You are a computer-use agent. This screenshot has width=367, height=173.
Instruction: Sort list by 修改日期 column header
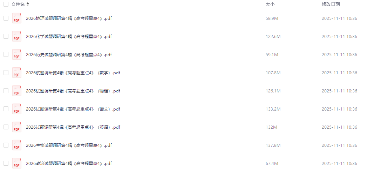click(x=331, y=4)
